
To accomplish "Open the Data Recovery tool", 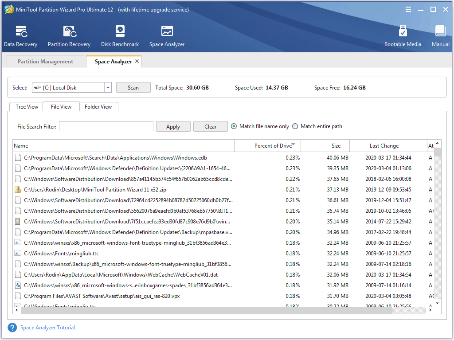I will coord(20,36).
